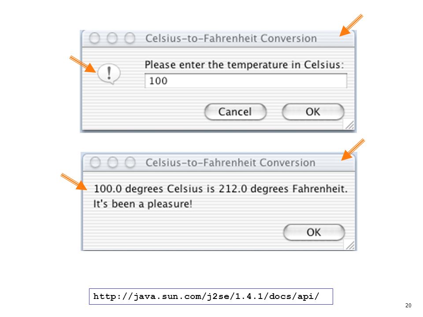Image resolution: width=423 pixels, height=317 pixels.
Task: Click the Cancel button
Action: 235,112
